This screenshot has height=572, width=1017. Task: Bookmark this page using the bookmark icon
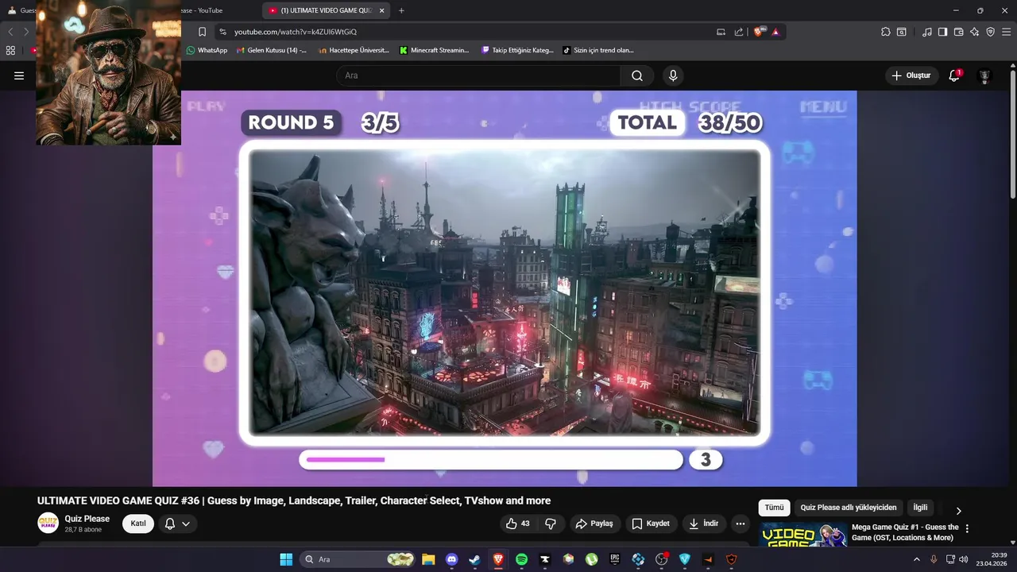tap(202, 32)
